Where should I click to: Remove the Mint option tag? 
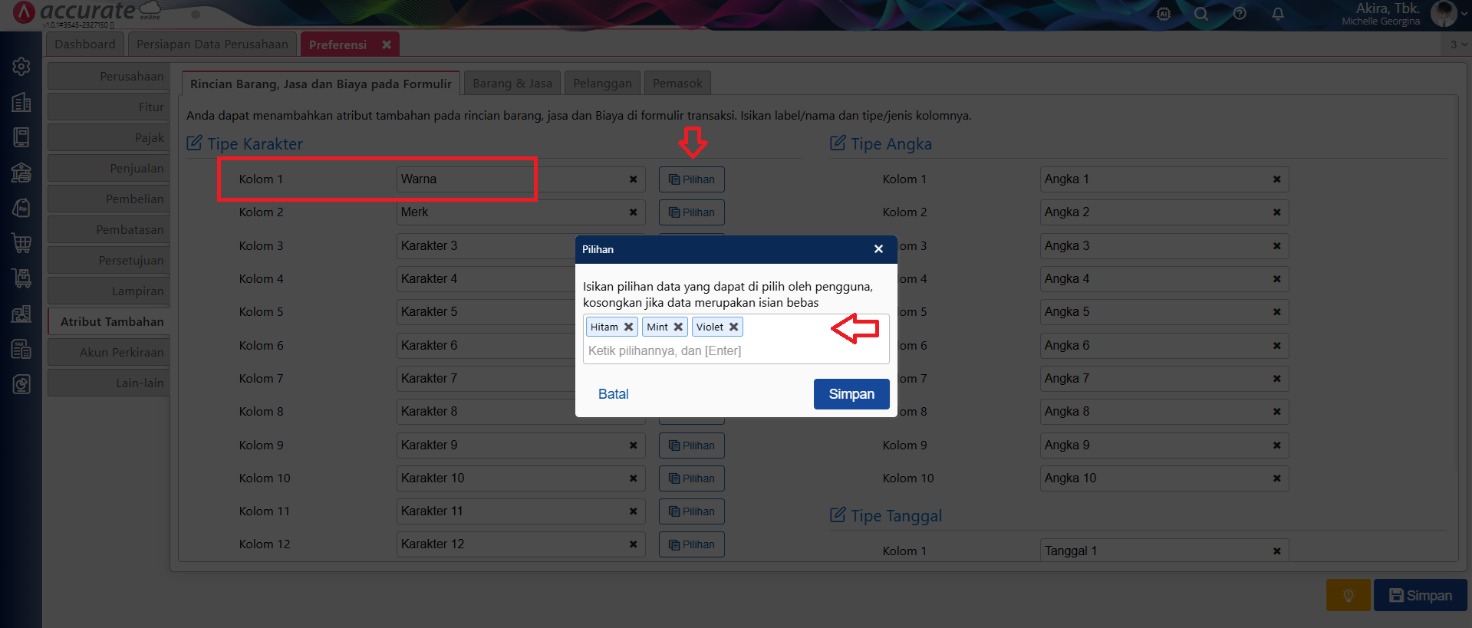coord(678,327)
